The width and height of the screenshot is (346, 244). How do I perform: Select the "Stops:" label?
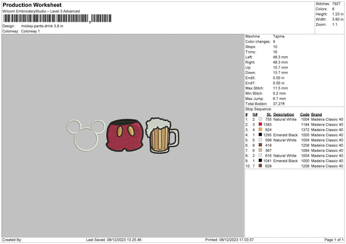250,47
